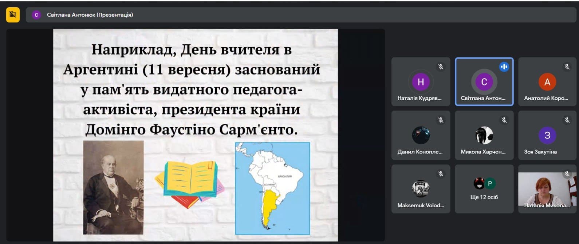Viewport: 579px width, 244px height.
Task: Click the name label Данил Конопле...
Action: click(420, 152)
